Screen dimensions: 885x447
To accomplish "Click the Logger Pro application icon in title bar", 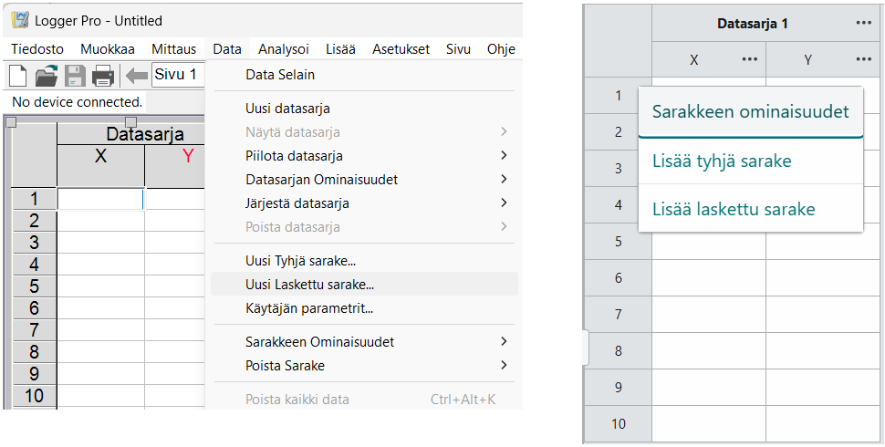I will [20, 21].
